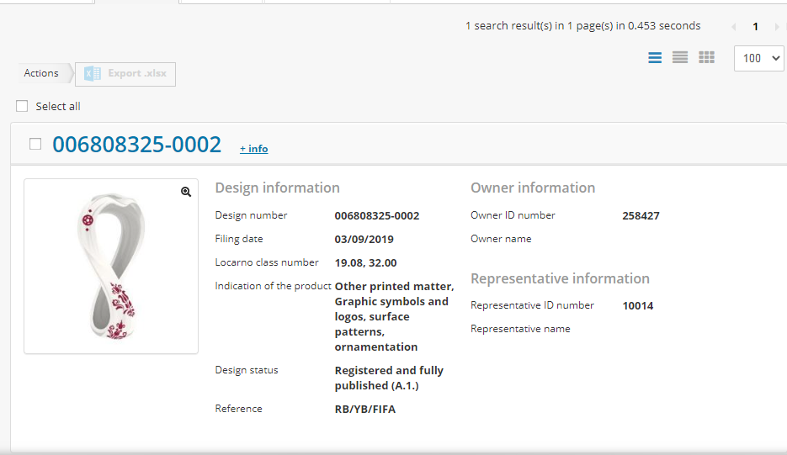Check the box for design 006808325-0002
This screenshot has height=455, width=787.
click(35, 144)
